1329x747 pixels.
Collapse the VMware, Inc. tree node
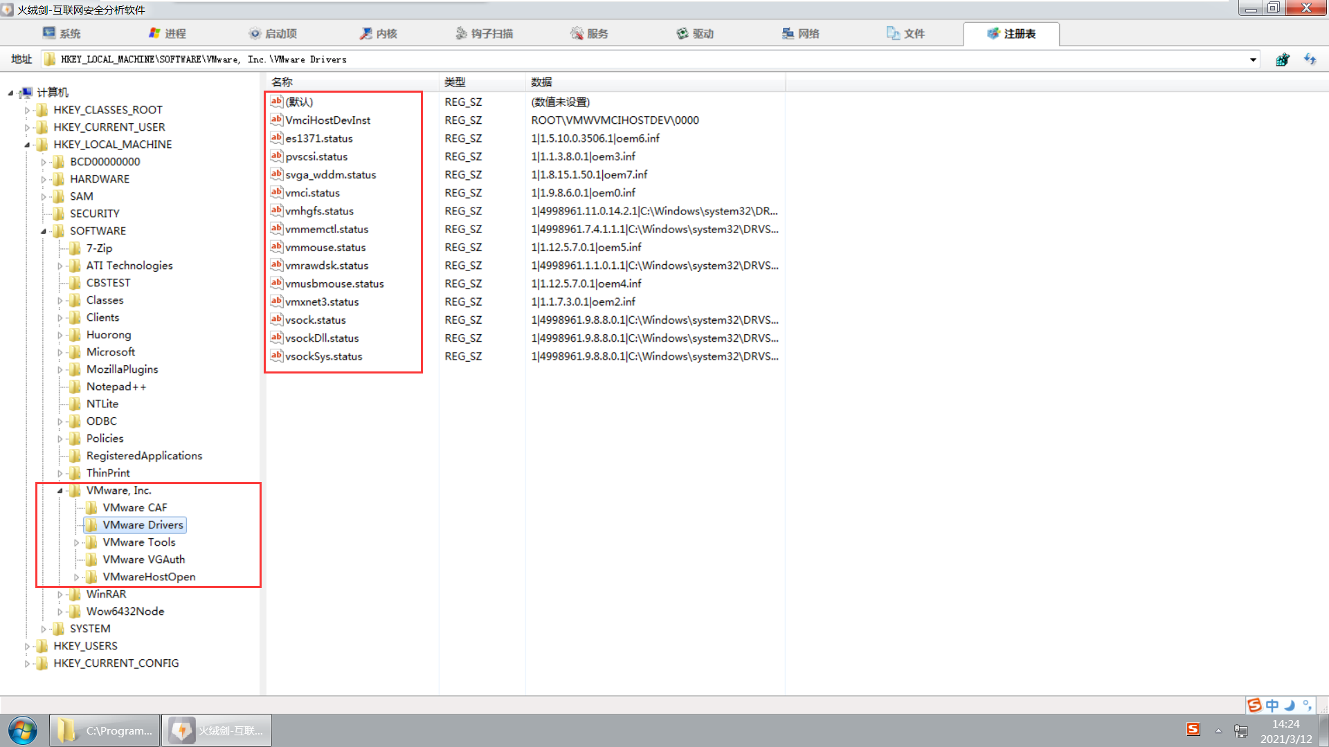click(60, 490)
